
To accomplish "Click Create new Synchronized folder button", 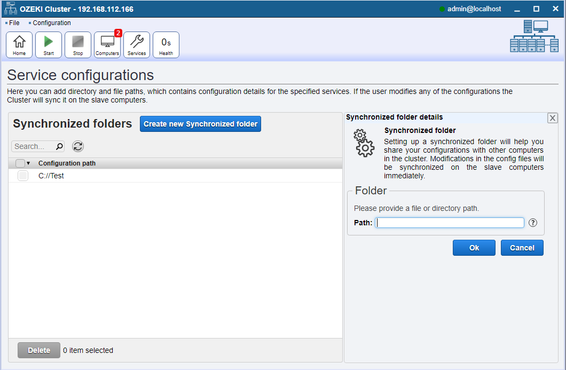I will (200, 124).
